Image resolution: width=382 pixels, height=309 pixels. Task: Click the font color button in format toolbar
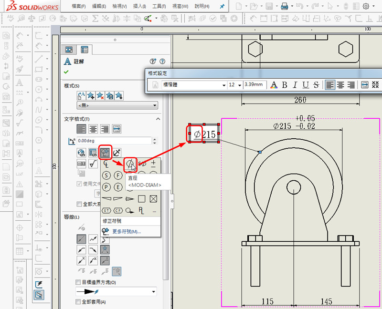[x=274, y=85]
